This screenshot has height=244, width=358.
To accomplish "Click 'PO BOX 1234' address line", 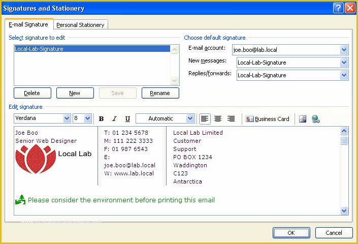I will tap(192, 157).
